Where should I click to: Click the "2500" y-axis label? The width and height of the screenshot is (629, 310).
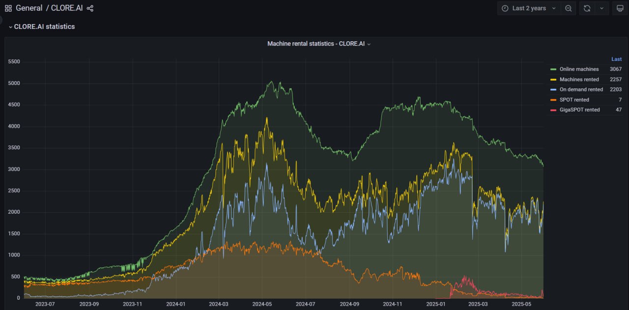click(14, 191)
